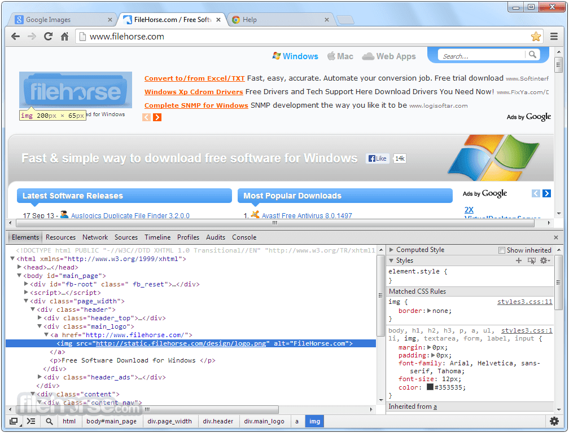Screen dimensions: 569x433
Task: Click the page reload icon in the toolbar
Action: [48, 36]
